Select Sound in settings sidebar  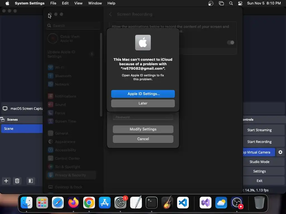pyautogui.click(x=71, y=105)
